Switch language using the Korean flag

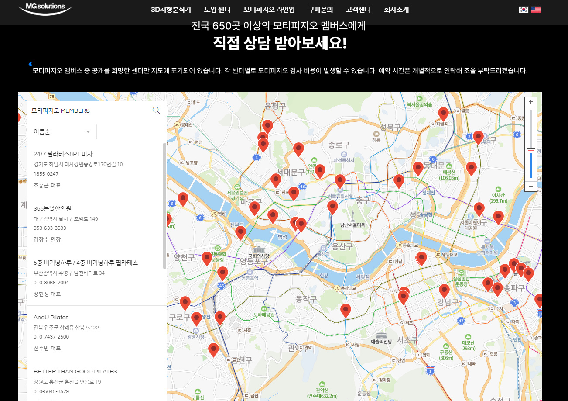point(524,10)
